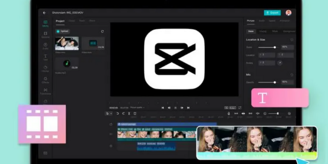Click the Zoom slider handle

275,47
